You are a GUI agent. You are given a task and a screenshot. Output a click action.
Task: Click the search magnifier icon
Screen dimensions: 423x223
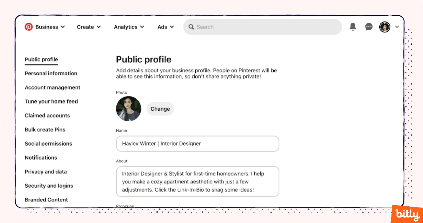(191, 27)
